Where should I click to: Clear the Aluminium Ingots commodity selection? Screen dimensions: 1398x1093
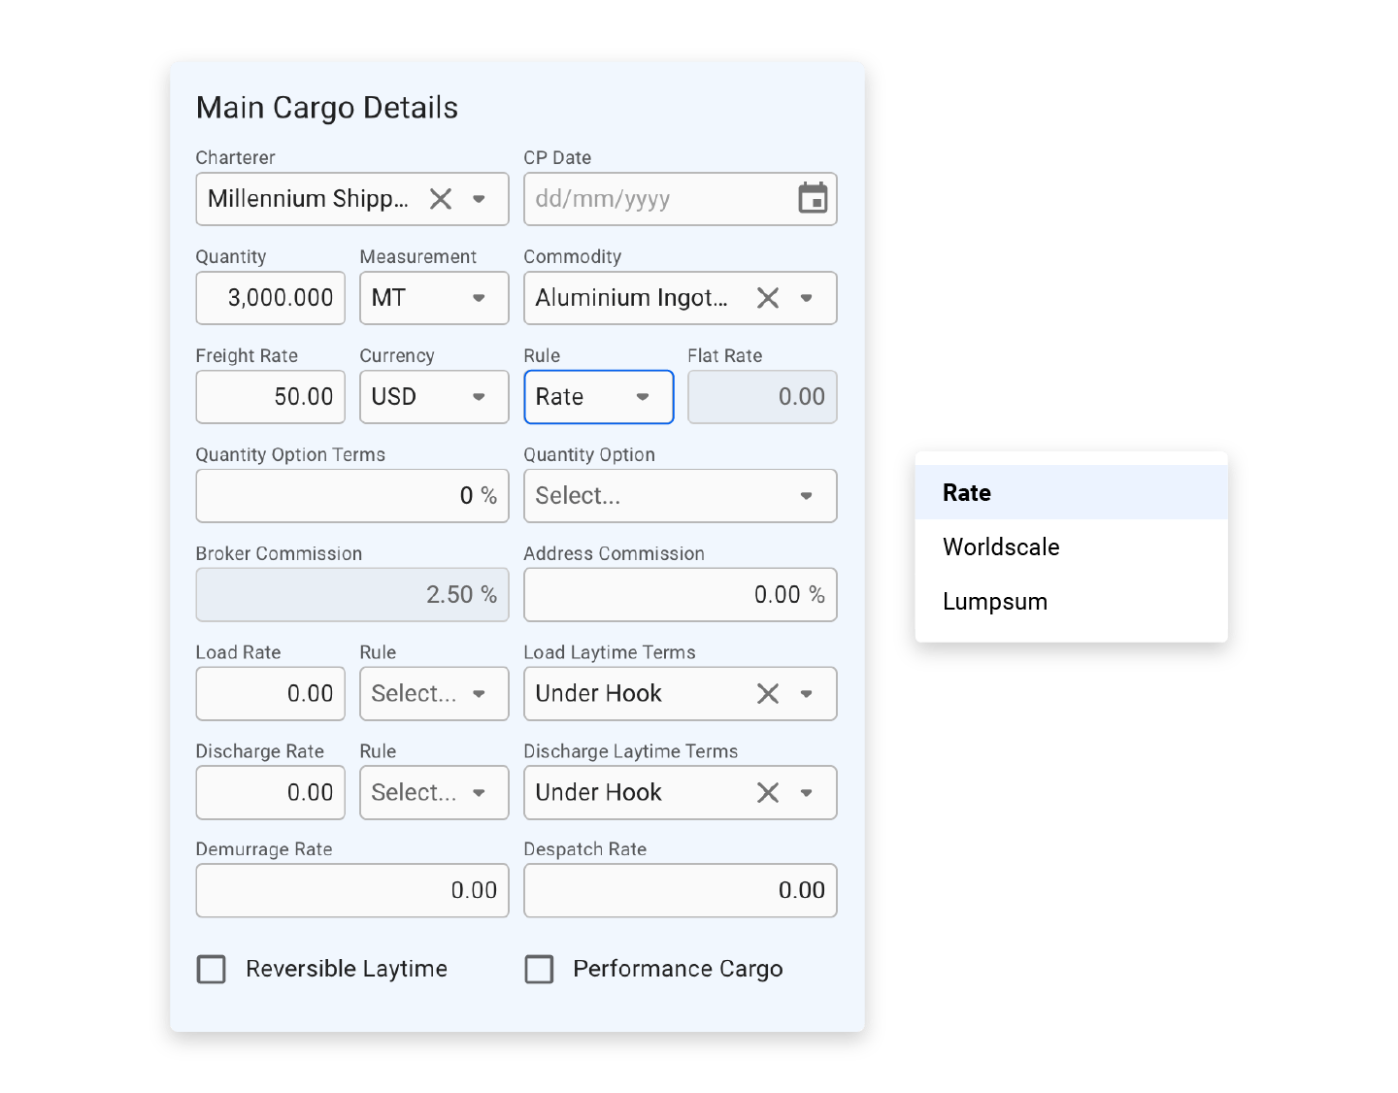click(x=768, y=298)
